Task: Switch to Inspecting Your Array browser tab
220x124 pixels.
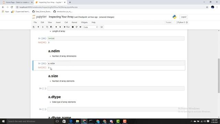Action: (50, 2)
